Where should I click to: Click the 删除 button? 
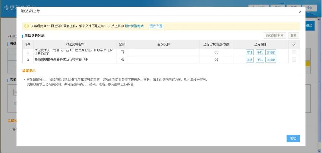point(293,35)
